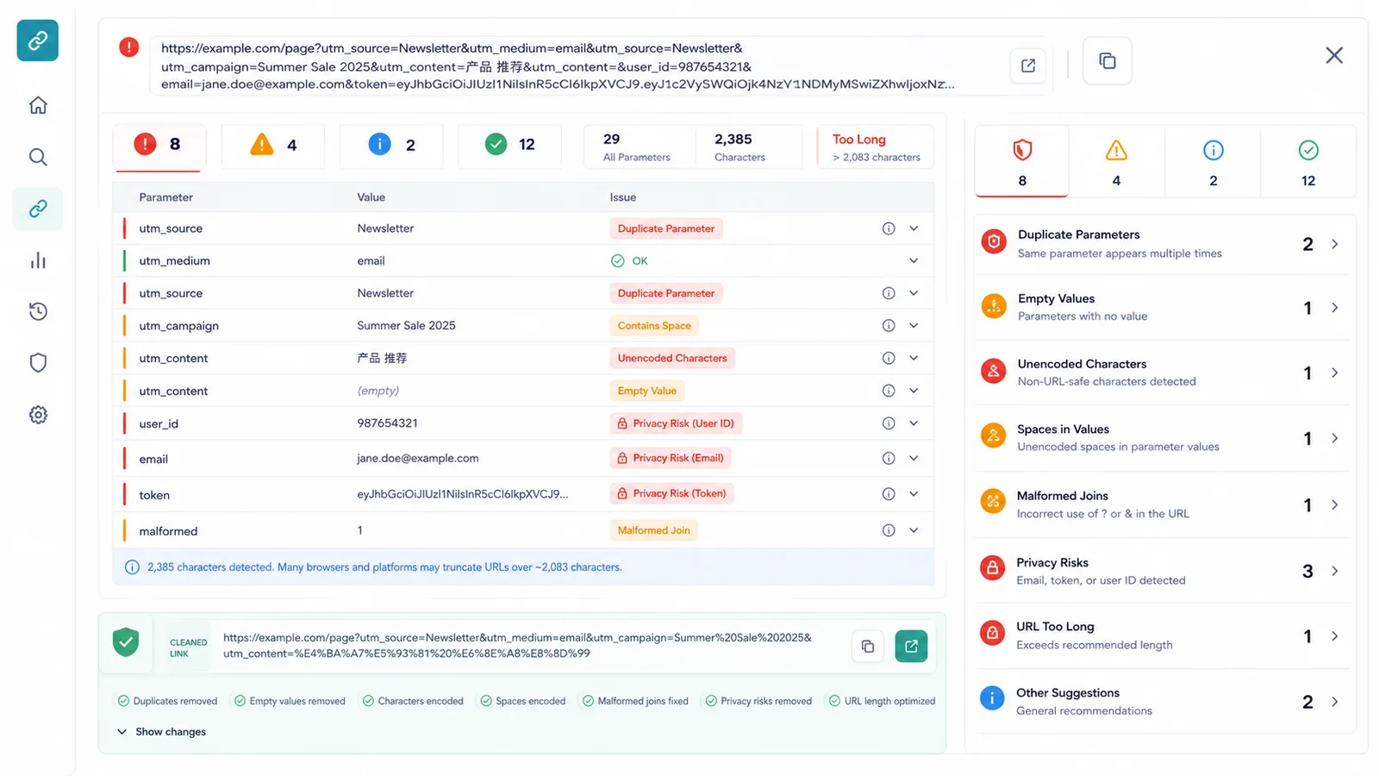Open cleaned link with green external icon

911,646
